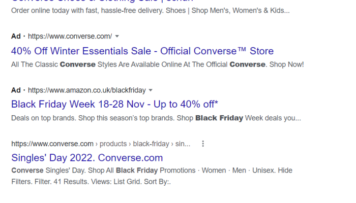Expand the arrow next to the amazon.co.uk/blackfriday URL
This screenshot has height=203, width=356.
(151, 90)
